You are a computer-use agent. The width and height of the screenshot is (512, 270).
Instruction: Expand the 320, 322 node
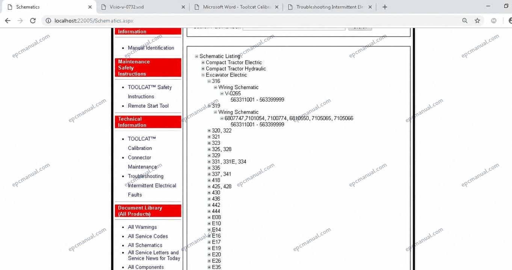pyautogui.click(x=209, y=130)
